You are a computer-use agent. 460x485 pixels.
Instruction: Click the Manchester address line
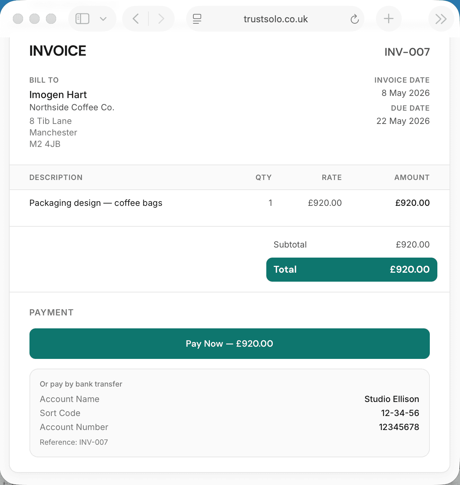[53, 133]
